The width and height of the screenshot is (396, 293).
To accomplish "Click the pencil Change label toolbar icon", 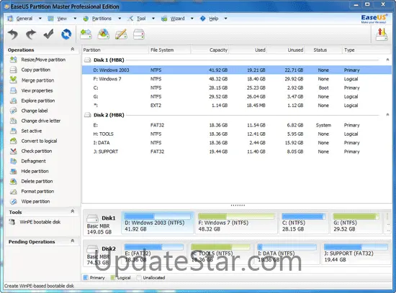I will [121, 34].
